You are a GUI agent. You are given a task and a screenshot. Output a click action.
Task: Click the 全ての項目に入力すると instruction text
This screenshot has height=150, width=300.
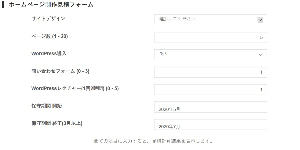(153, 141)
